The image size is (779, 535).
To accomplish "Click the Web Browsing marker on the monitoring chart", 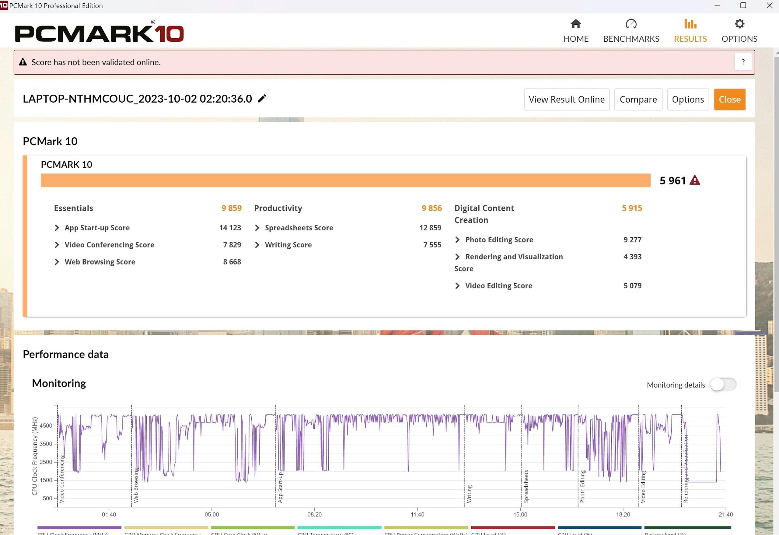I will pos(136,485).
